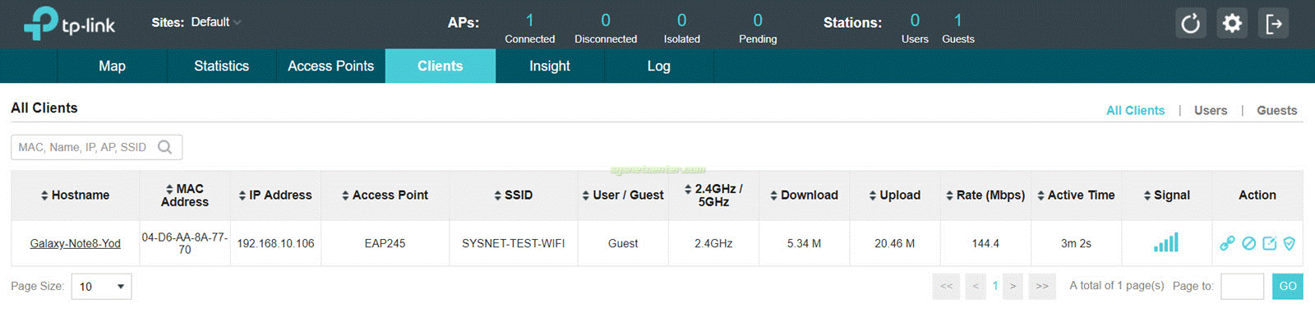The height and width of the screenshot is (336, 1315).
Task: Select the Clients tab
Action: click(441, 66)
